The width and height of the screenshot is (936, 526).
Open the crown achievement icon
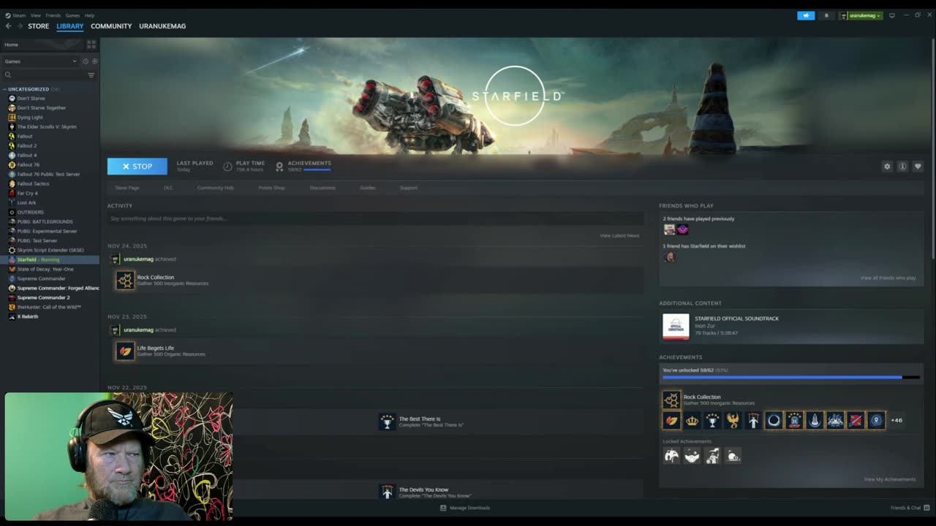692,420
